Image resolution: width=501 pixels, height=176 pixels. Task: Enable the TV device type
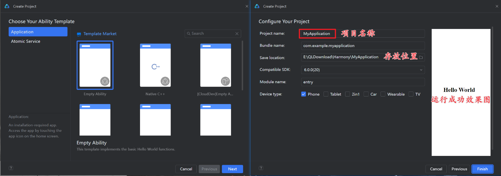click(x=411, y=94)
